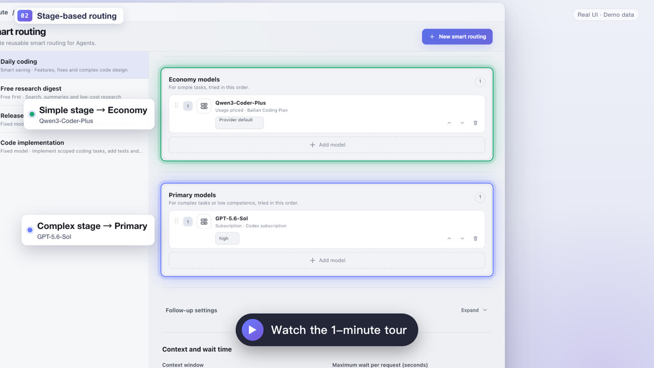Click the GPT-5.6-Sol model name

pos(231,218)
